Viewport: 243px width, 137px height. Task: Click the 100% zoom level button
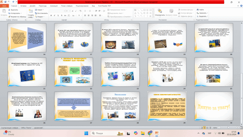tap(215, 128)
